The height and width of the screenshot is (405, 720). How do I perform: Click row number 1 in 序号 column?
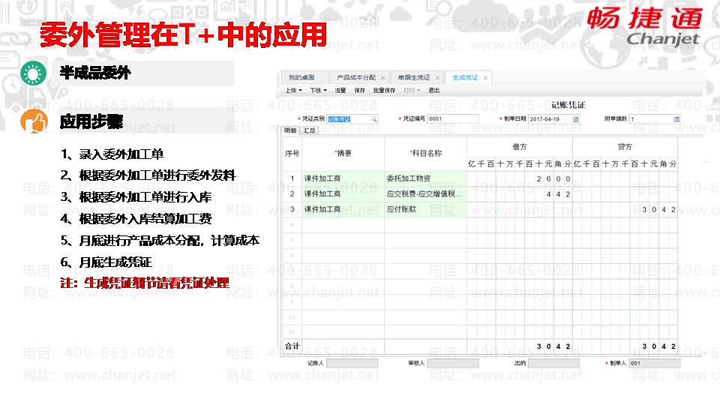coord(292,178)
